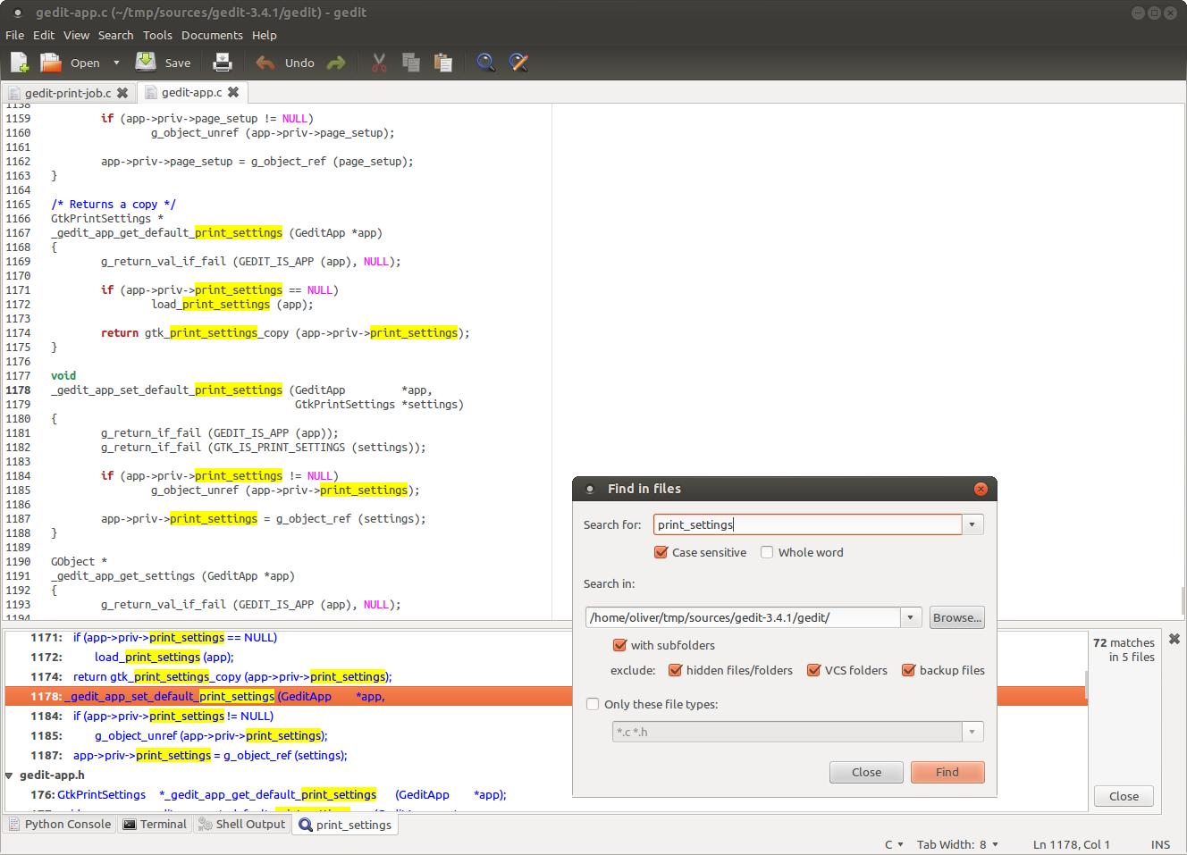The image size is (1187, 855).
Task: Click the Find button in dialog
Action: (x=947, y=772)
